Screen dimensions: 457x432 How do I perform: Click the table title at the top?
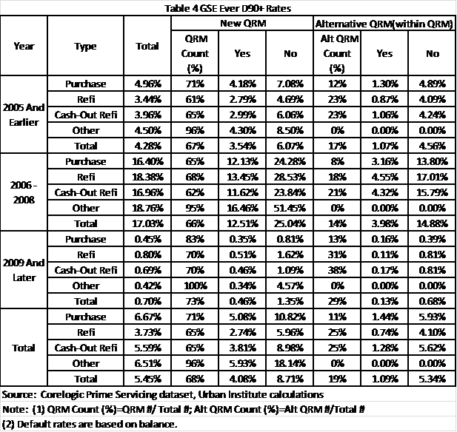coord(228,8)
